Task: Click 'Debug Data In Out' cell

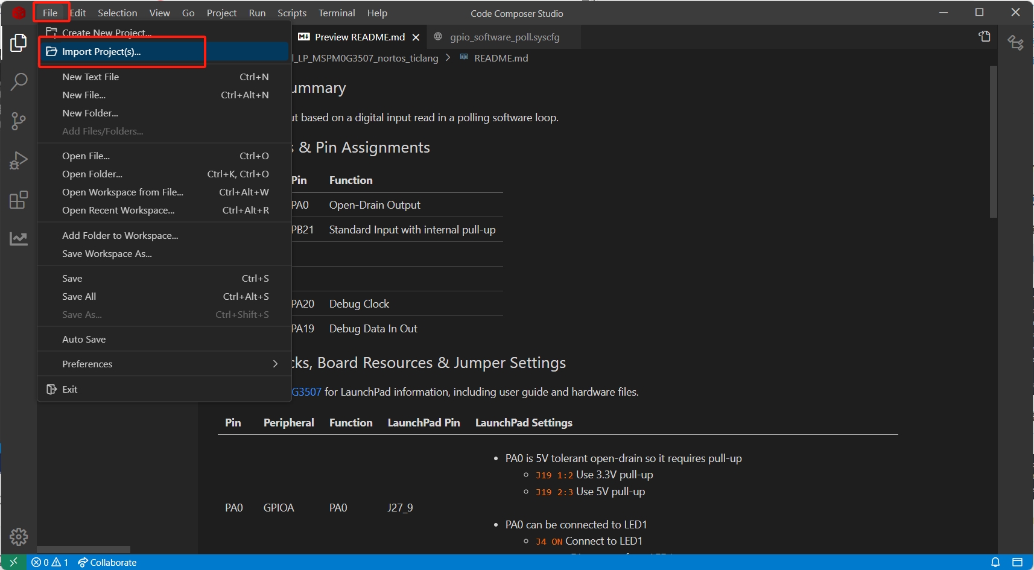Action: pos(373,329)
